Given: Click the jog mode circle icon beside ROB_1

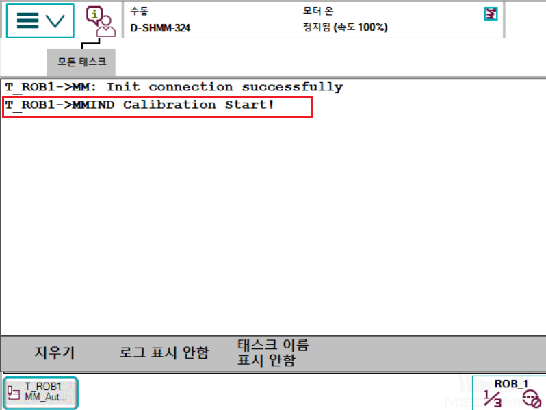Looking at the screenshot, I should (532, 399).
